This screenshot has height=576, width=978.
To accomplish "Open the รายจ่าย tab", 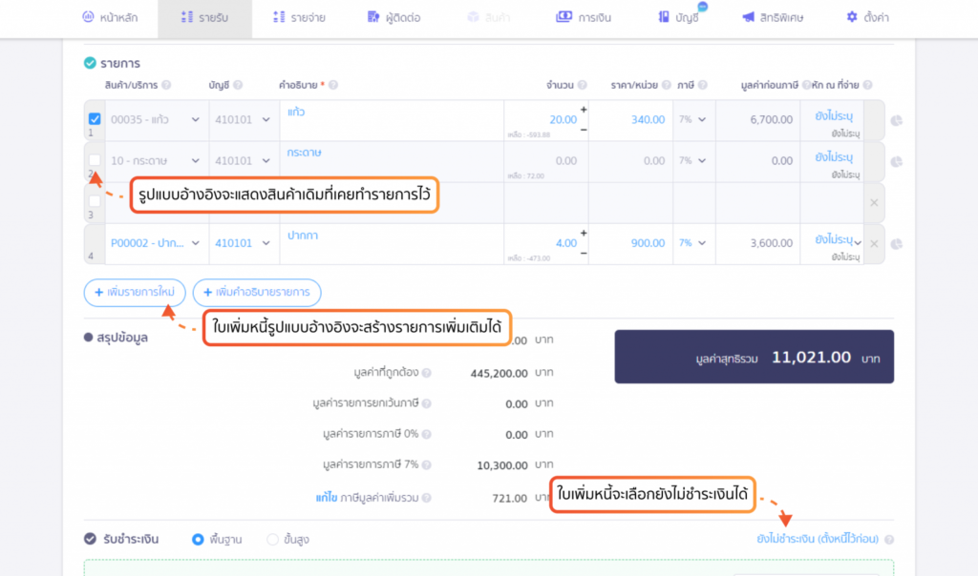I will click(299, 17).
